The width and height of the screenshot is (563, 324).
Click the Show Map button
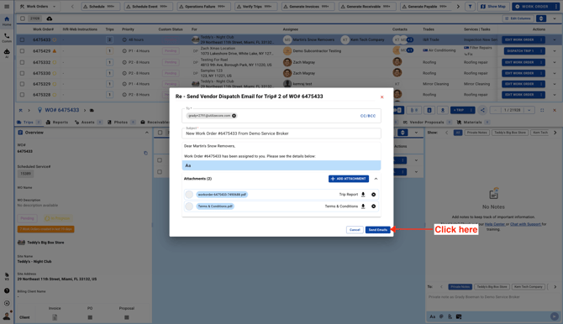click(493, 7)
